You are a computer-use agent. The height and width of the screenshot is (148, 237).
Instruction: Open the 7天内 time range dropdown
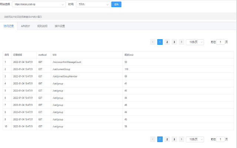[93, 4]
